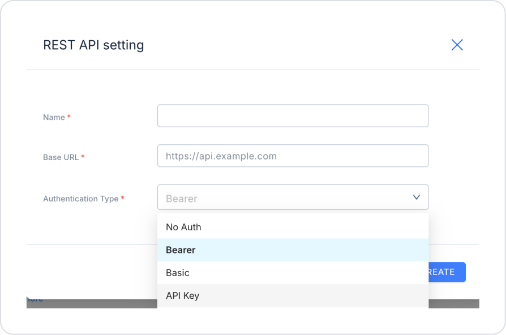
Task: Click the asterisk next to Authentication Type
Action: tap(122, 198)
